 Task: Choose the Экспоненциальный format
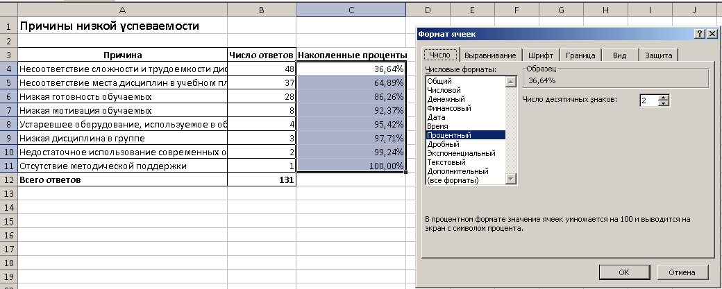coord(466,153)
